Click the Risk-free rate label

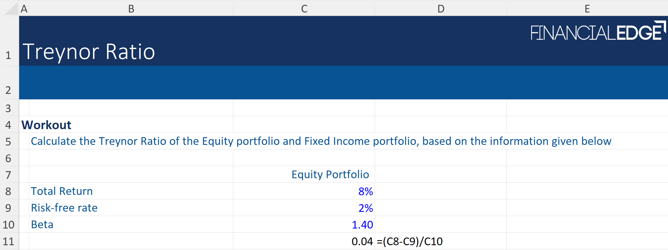(64, 208)
